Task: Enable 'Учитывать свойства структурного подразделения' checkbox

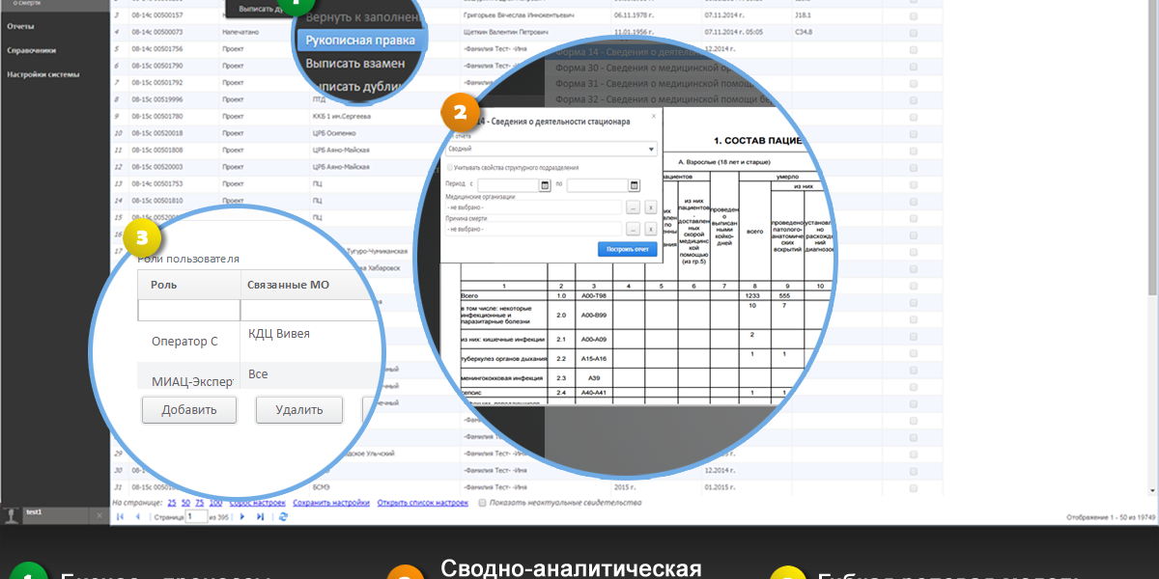Action: click(450, 168)
